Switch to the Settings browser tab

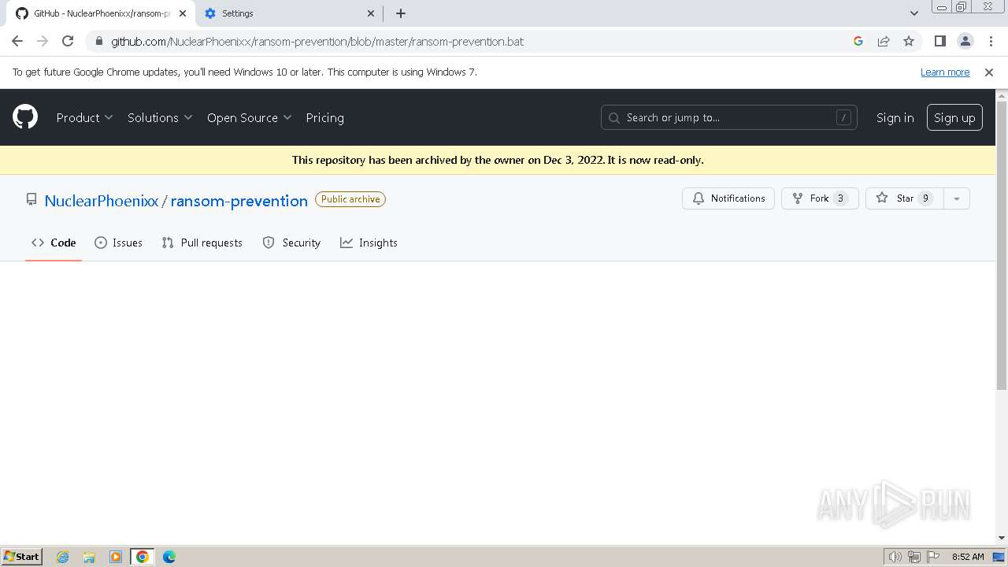click(287, 13)
